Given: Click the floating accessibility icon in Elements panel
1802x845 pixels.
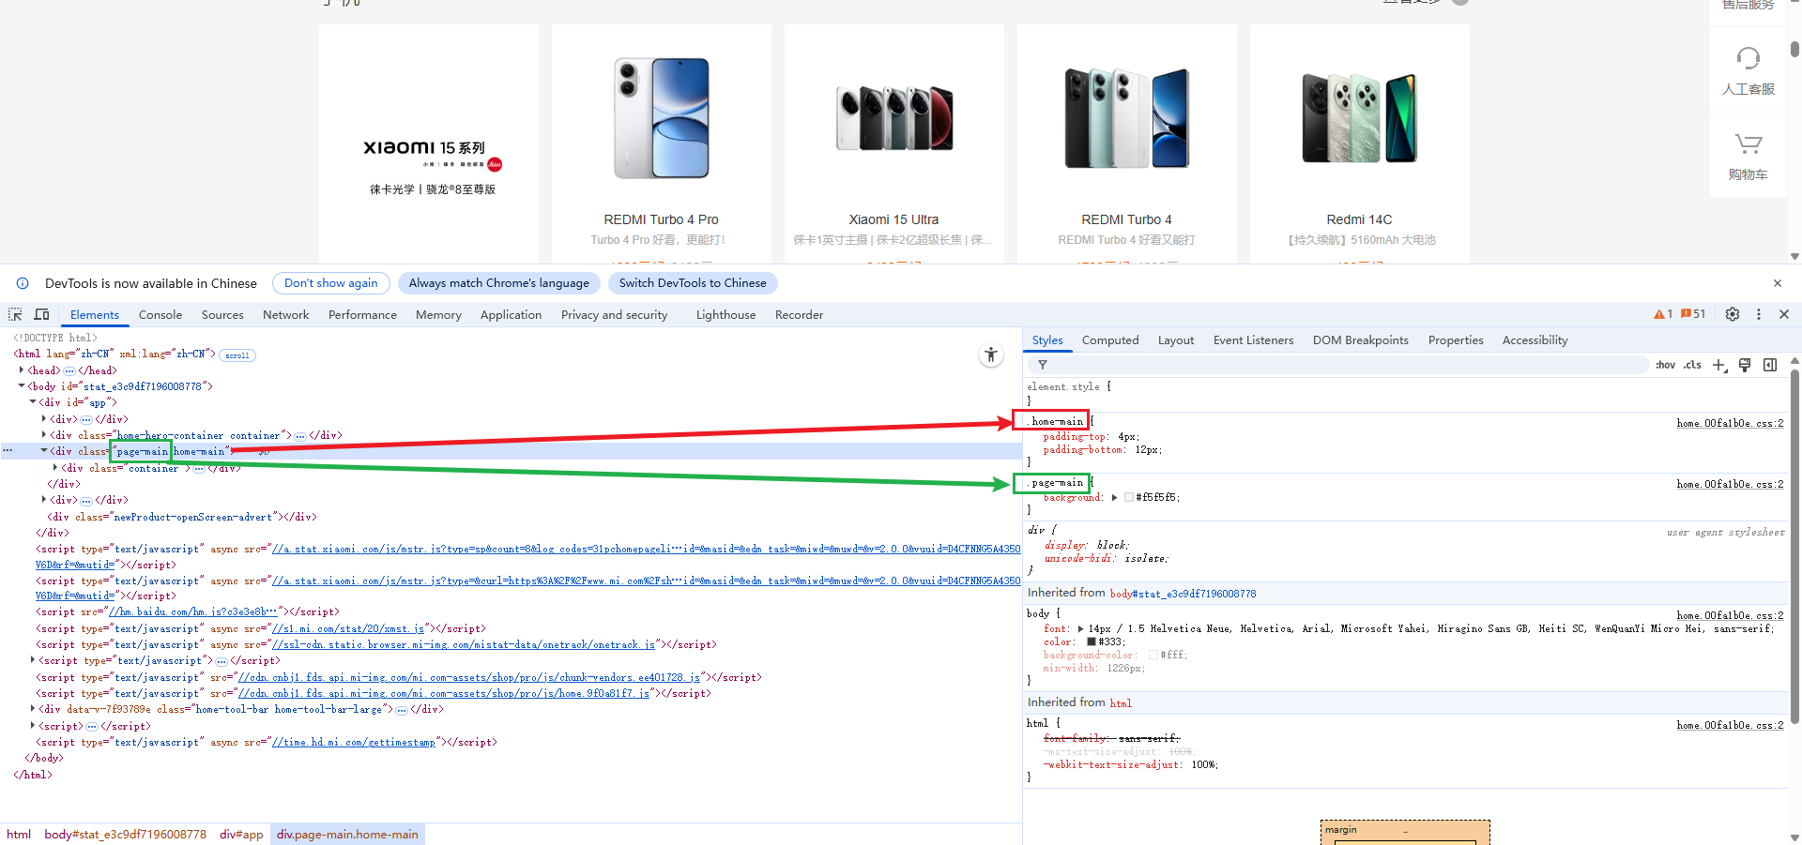Looking at the screenshot, I should tap(991, 355).
